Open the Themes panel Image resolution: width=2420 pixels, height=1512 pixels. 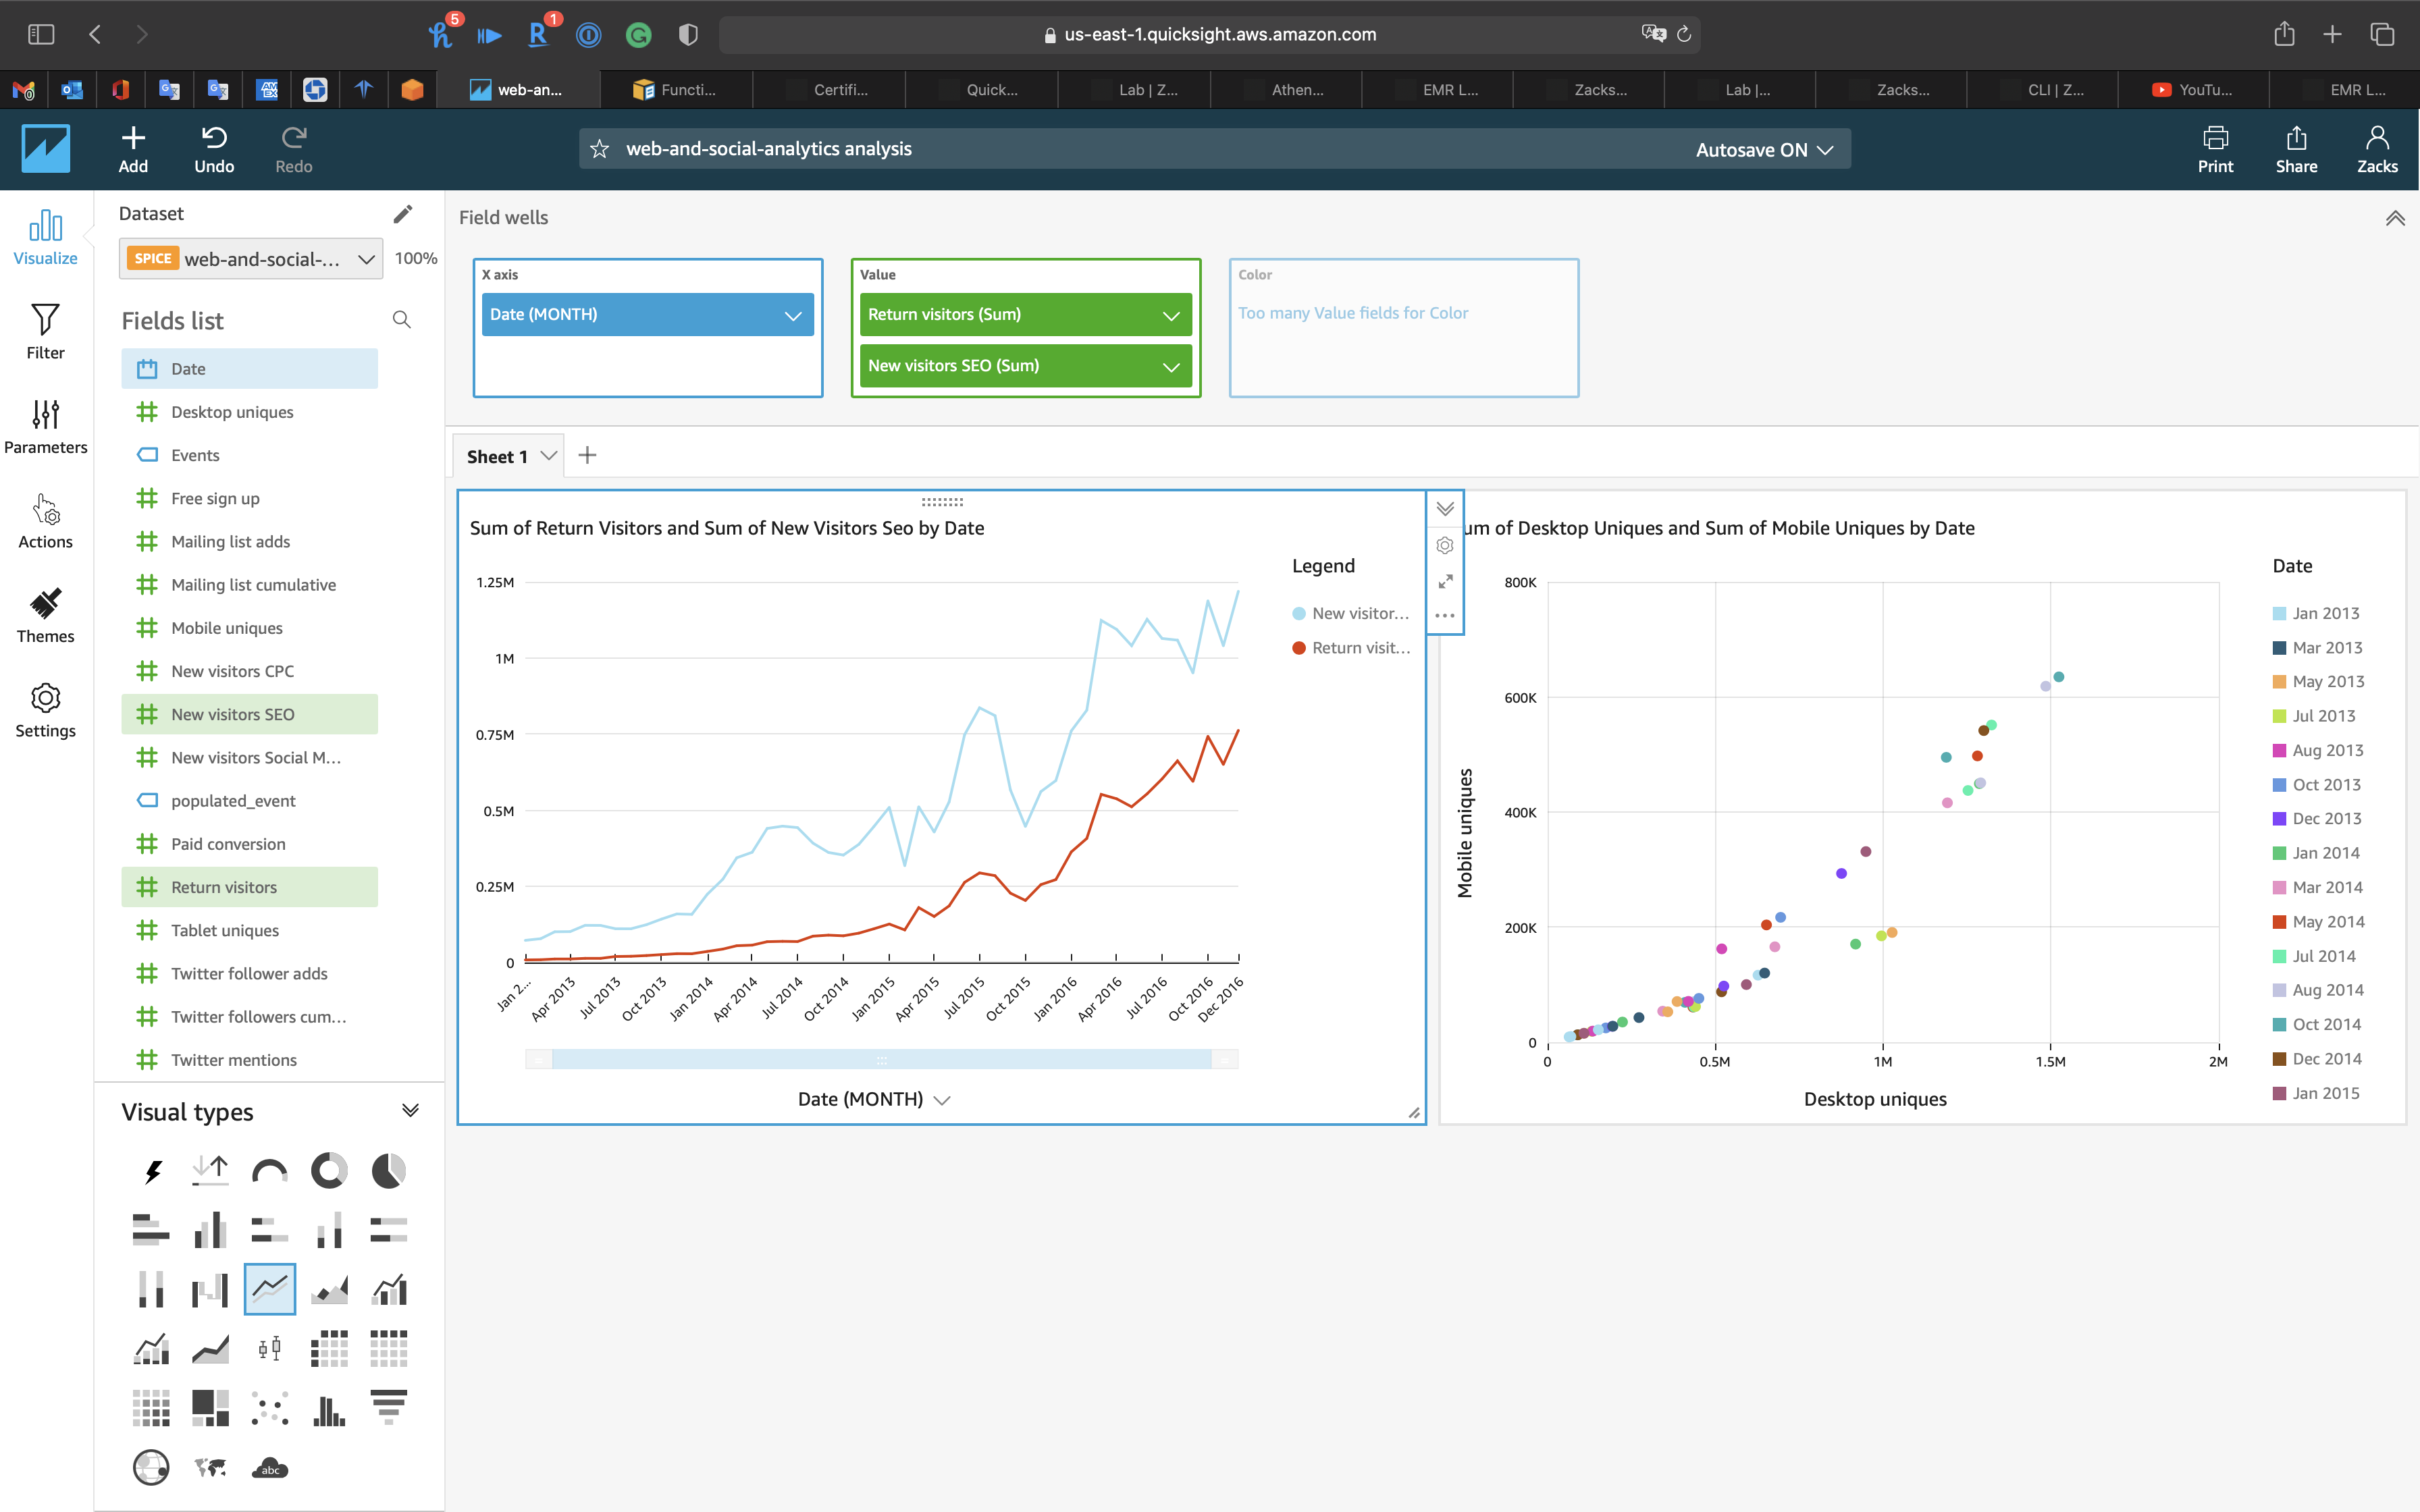(45, 615)
